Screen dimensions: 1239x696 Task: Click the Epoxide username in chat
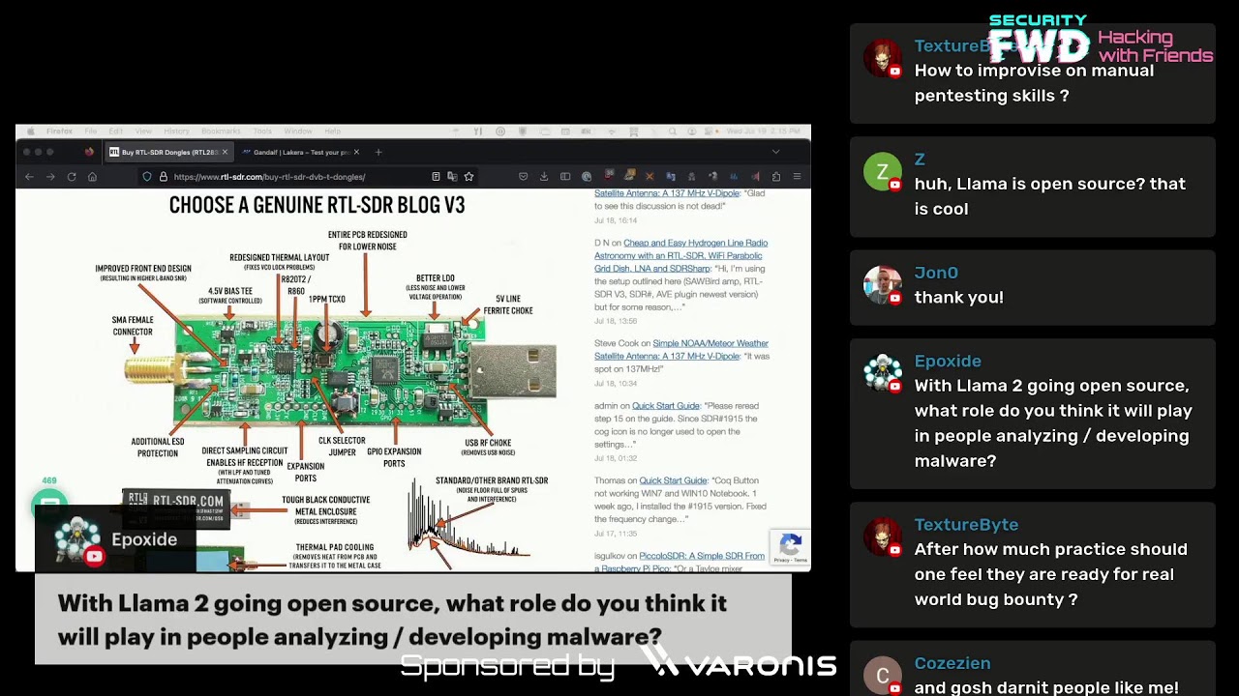coord(948,361)
